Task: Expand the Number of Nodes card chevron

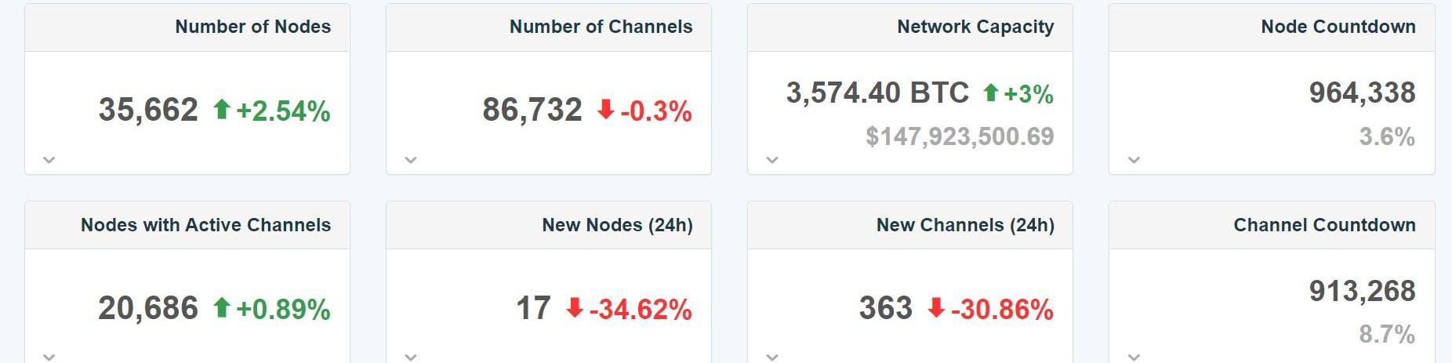Action: pyautogui.click(x=49, y=160)
